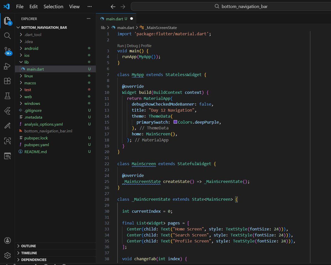Open the .metadata file
Viewport: 331px width, 265px height.
[x=33, y=117]
